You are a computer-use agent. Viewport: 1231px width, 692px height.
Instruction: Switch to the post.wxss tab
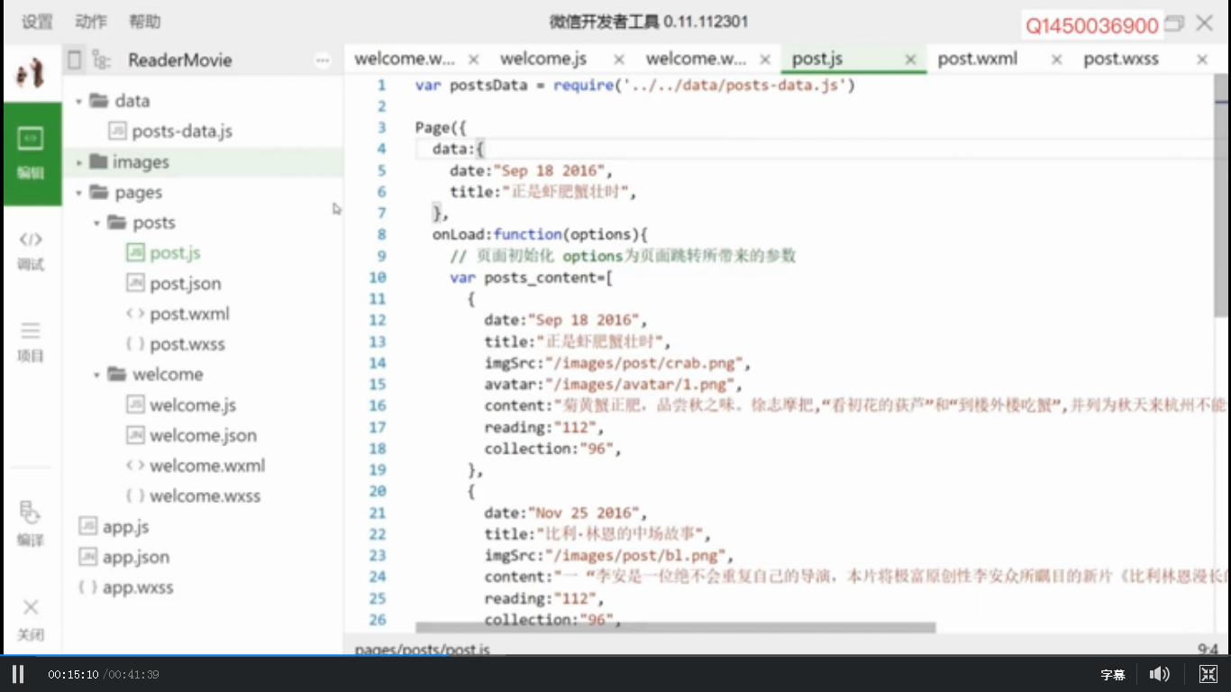1121,59
